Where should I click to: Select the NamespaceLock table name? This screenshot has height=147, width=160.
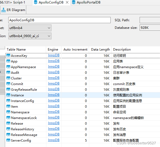[24, 118]
